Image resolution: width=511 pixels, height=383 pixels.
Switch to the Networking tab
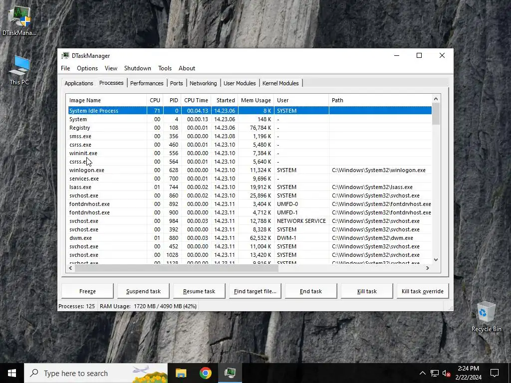pyautogui.click(x=203, y=83)
